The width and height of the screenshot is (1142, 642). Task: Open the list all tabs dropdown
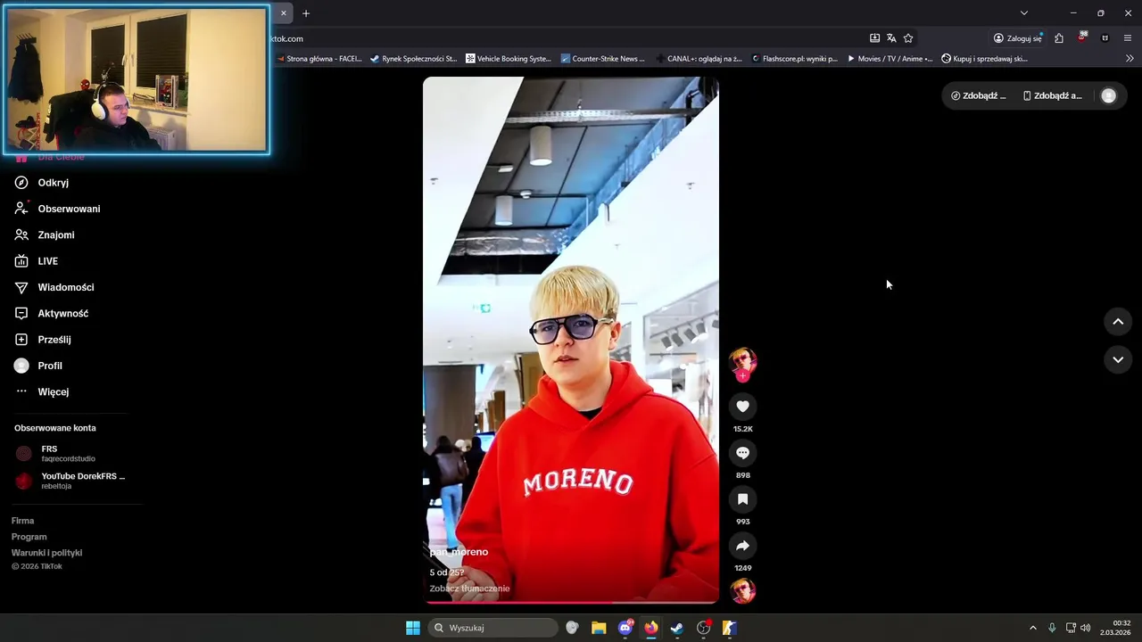point(1024,13)
